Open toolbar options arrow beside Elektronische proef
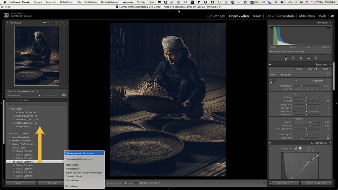The height and width of the screenshot is (190, 338). point(264,183)
